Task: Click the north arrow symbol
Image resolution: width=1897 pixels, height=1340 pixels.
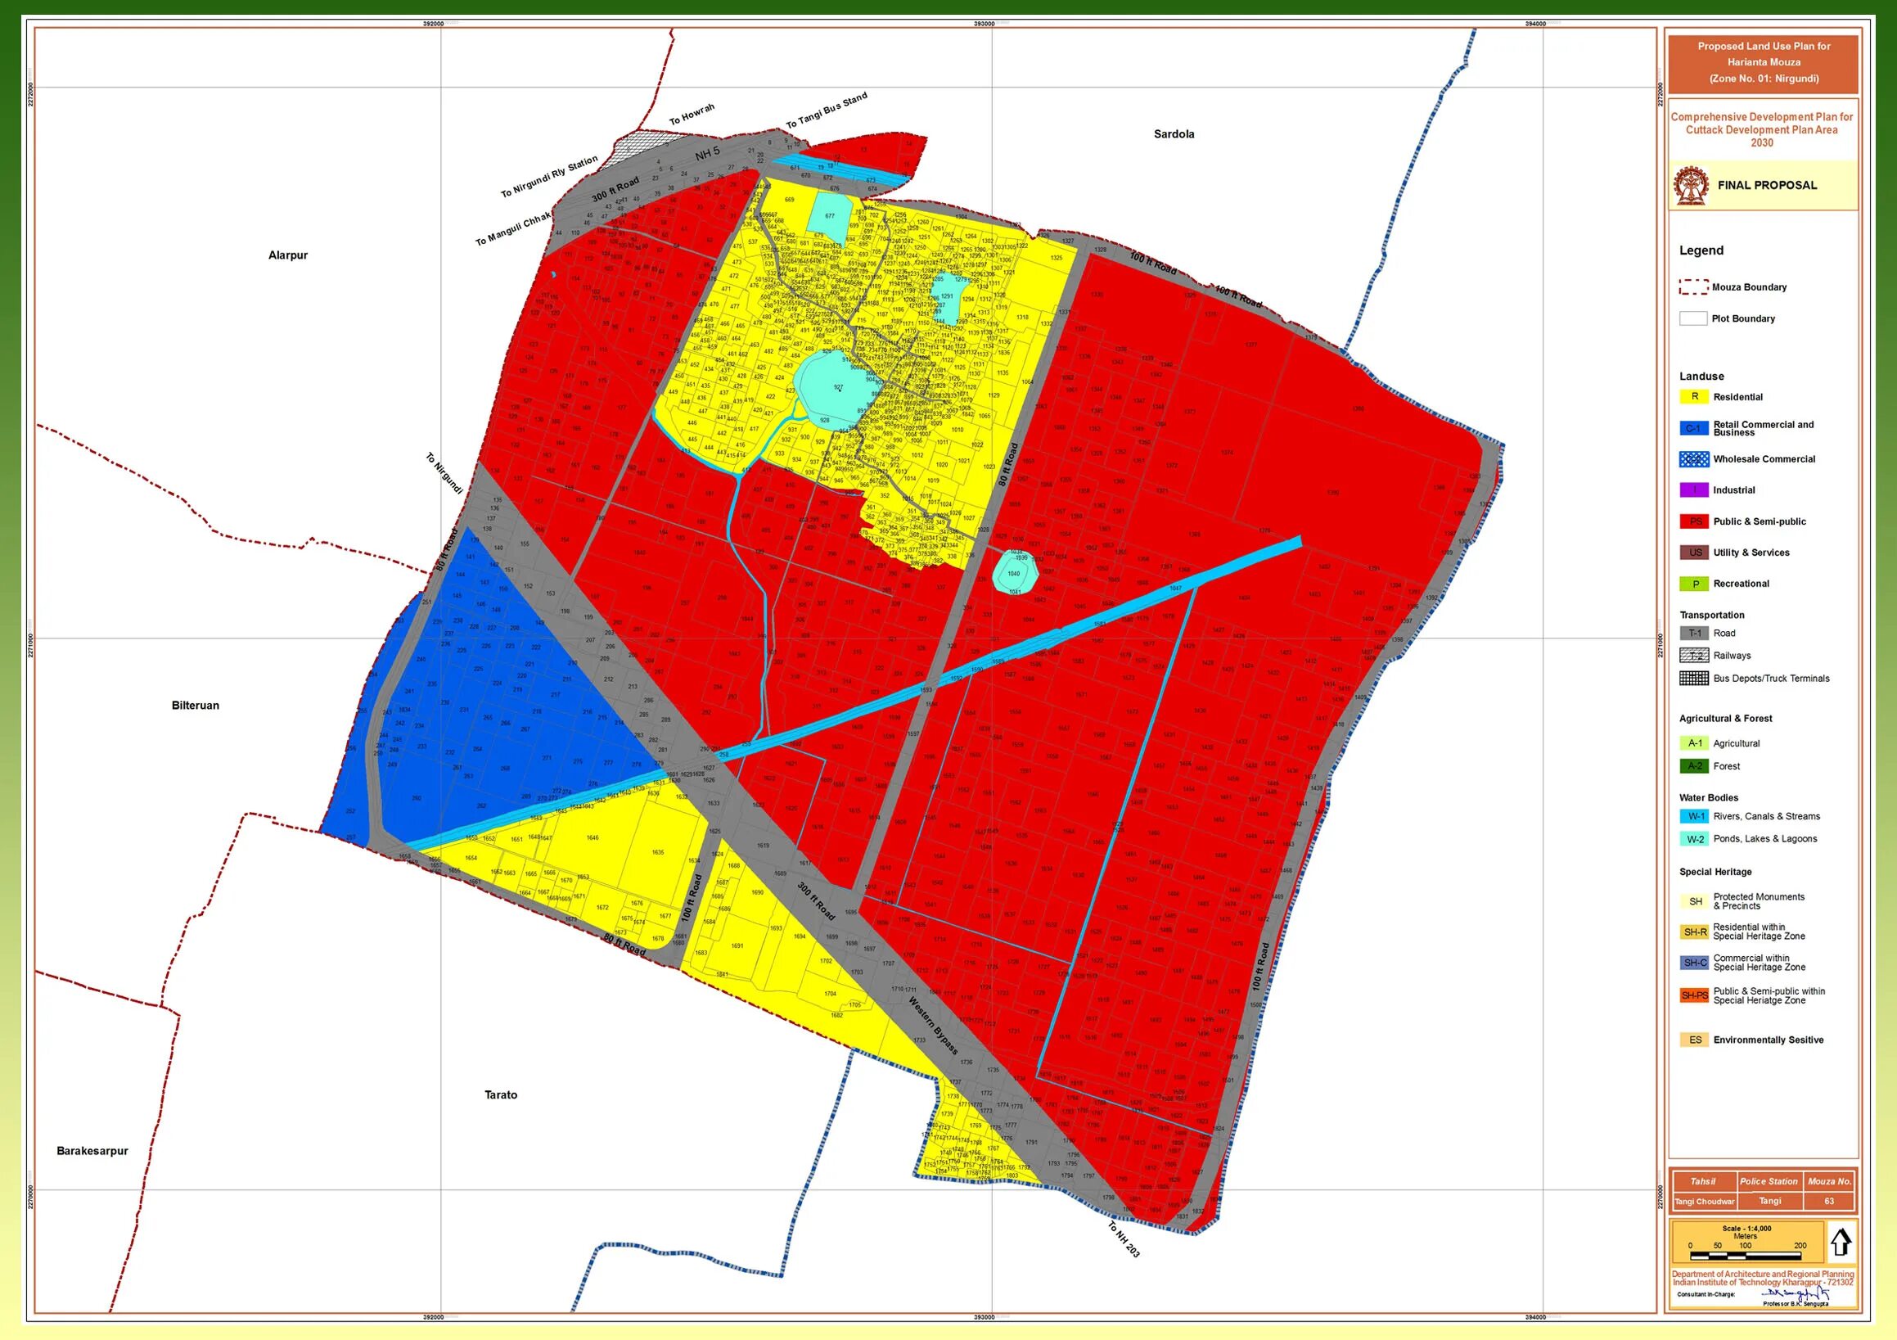Action: (x=1841, y=1242)
